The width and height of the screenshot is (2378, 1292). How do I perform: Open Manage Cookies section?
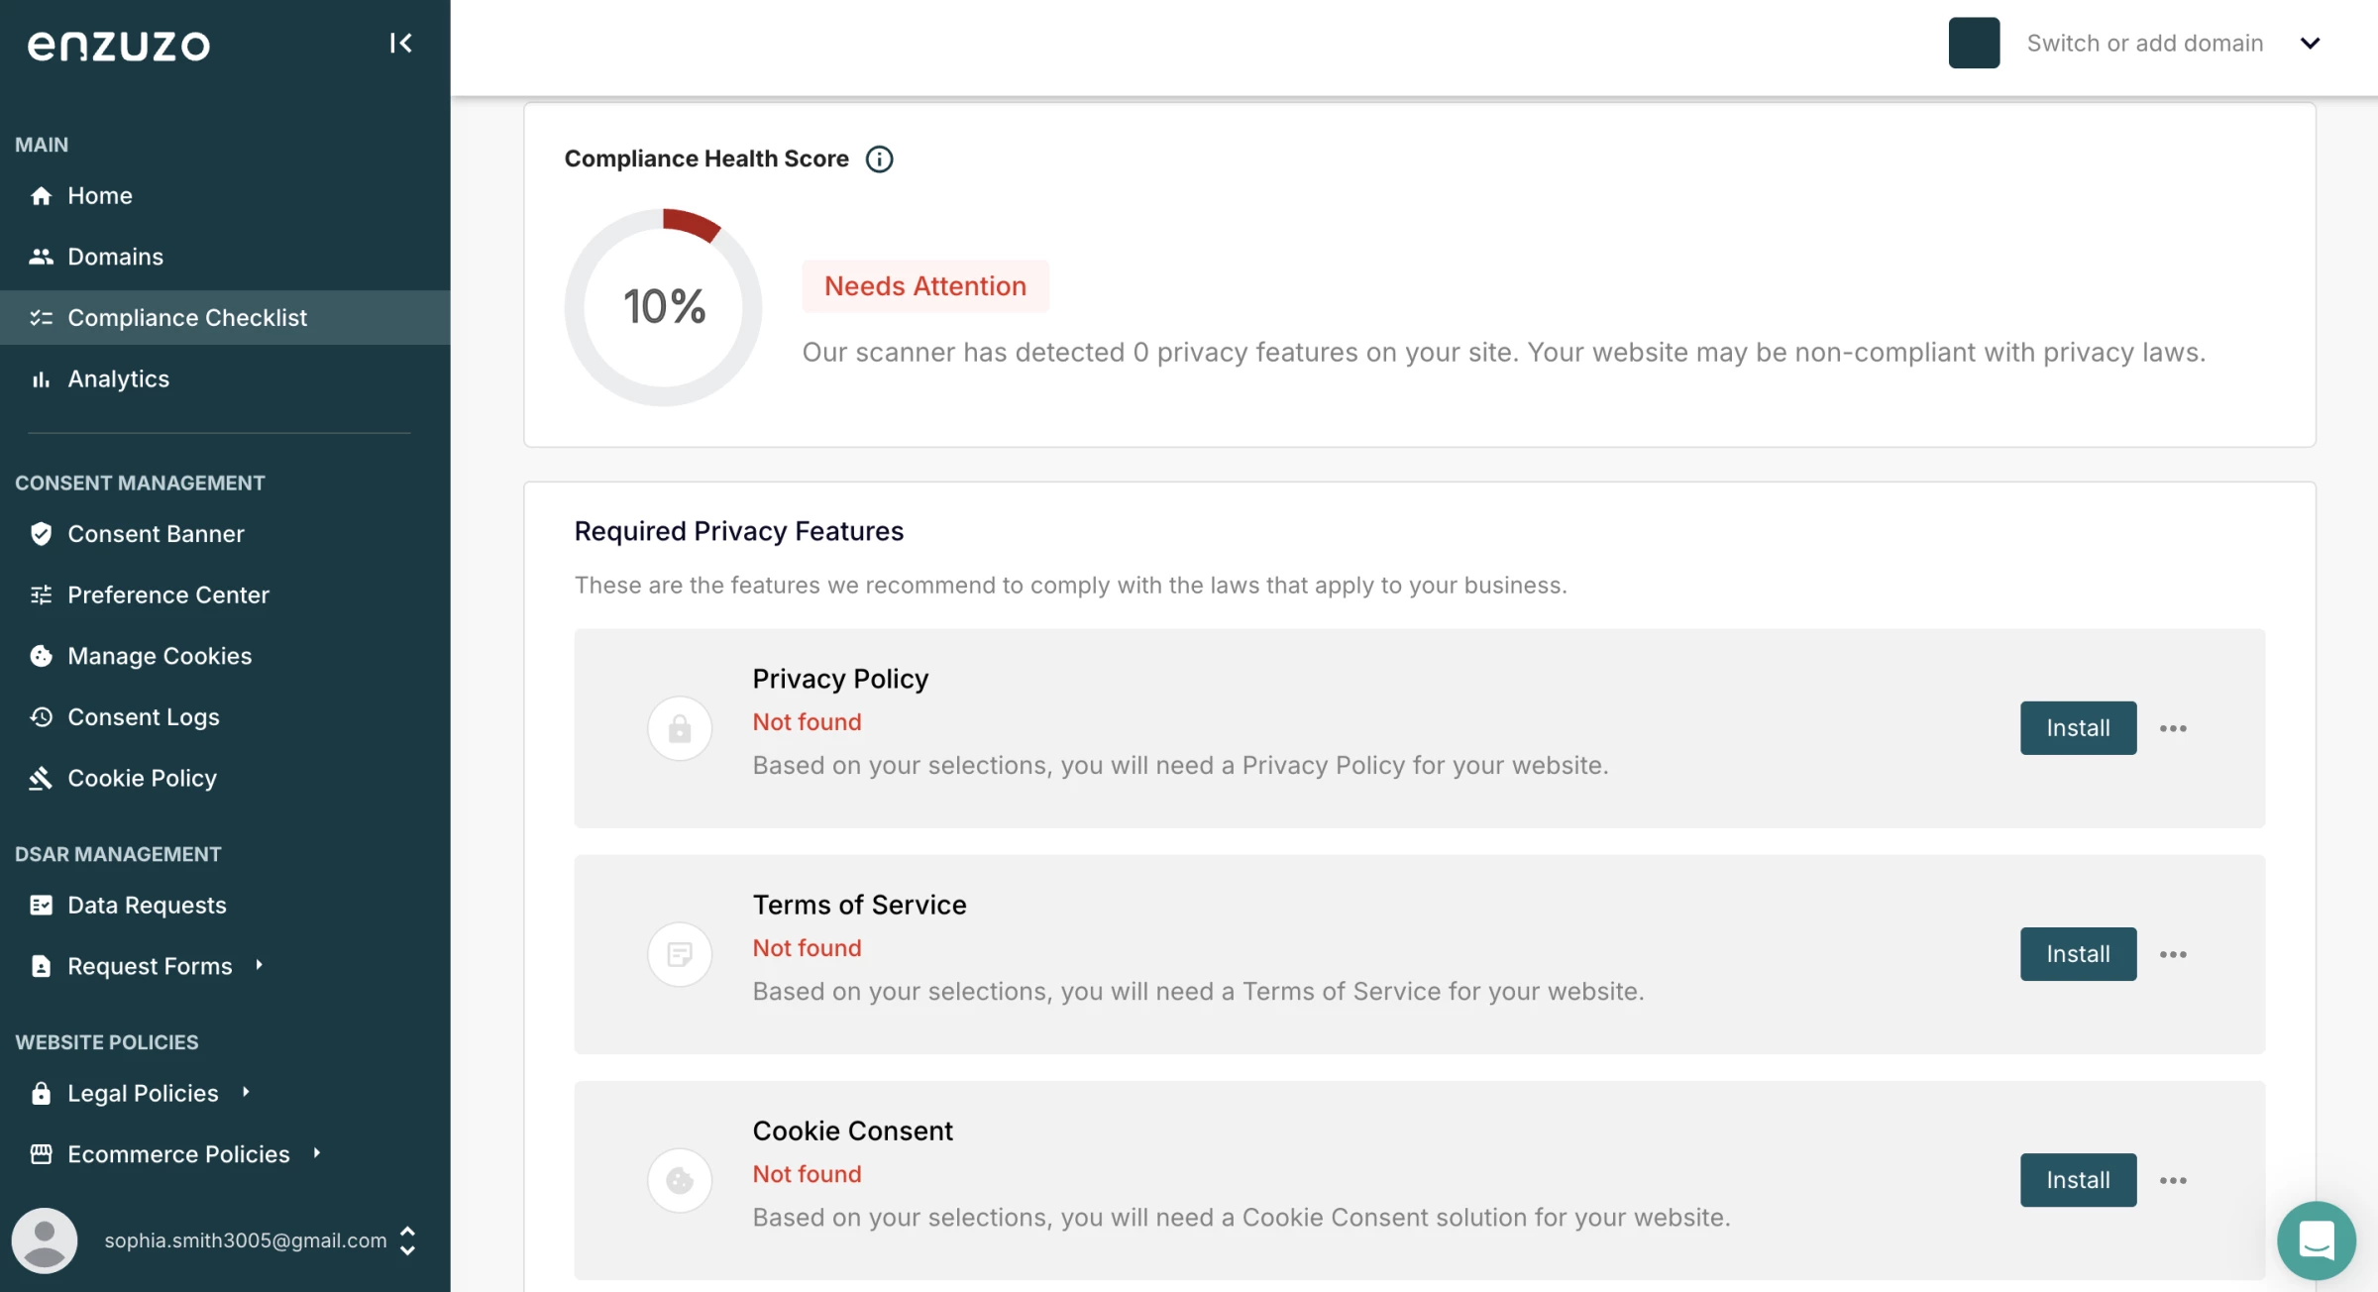159,656
